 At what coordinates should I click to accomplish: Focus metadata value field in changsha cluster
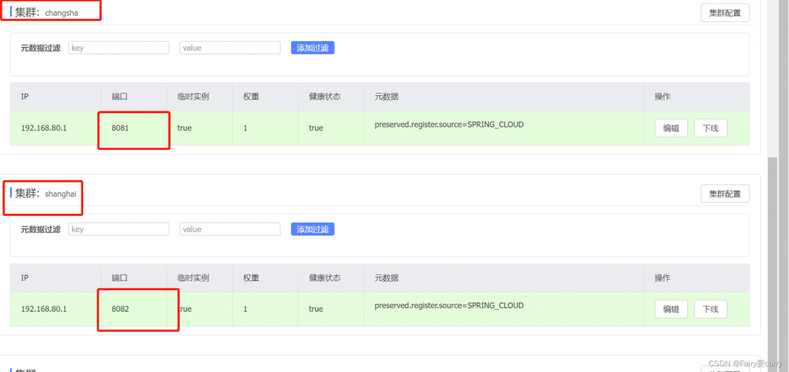click(x=230, y=48)
